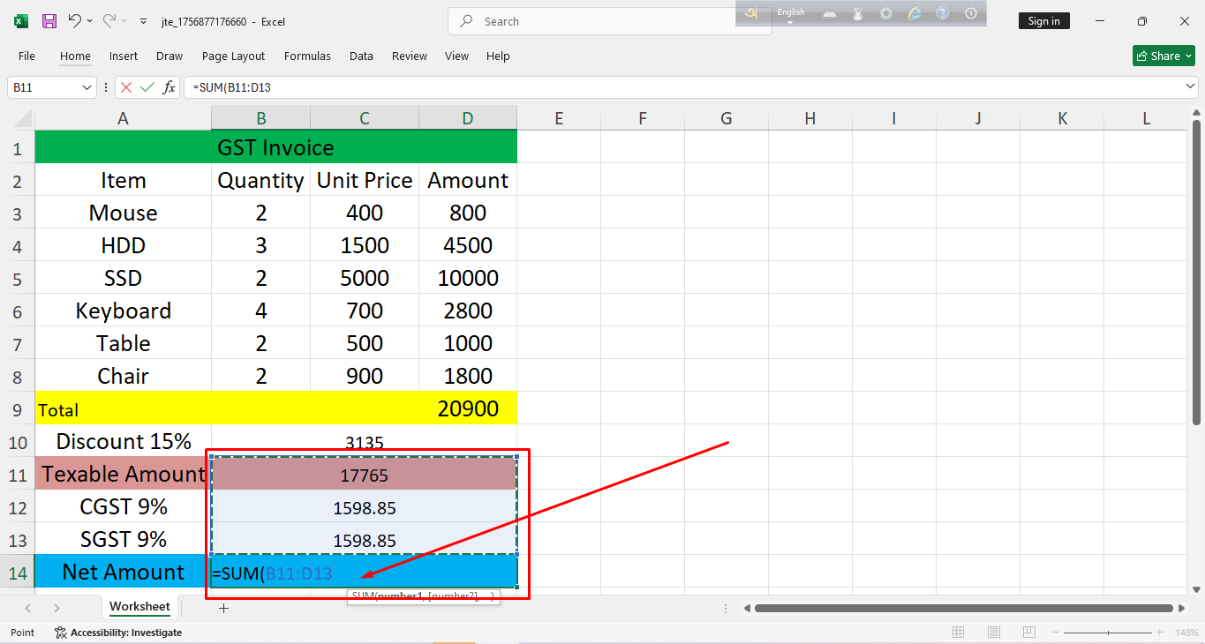The height and width of the screenshot is (644, 1205).
Task: Click the Sign in button
Action: 1043,21
